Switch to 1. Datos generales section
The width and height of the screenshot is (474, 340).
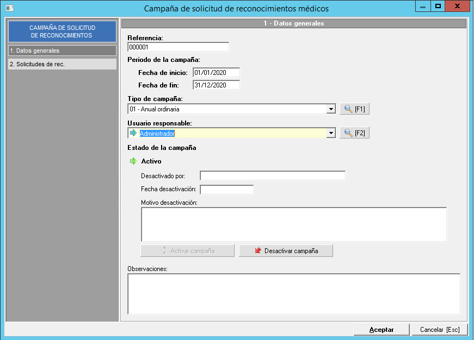tap(62, 51)
